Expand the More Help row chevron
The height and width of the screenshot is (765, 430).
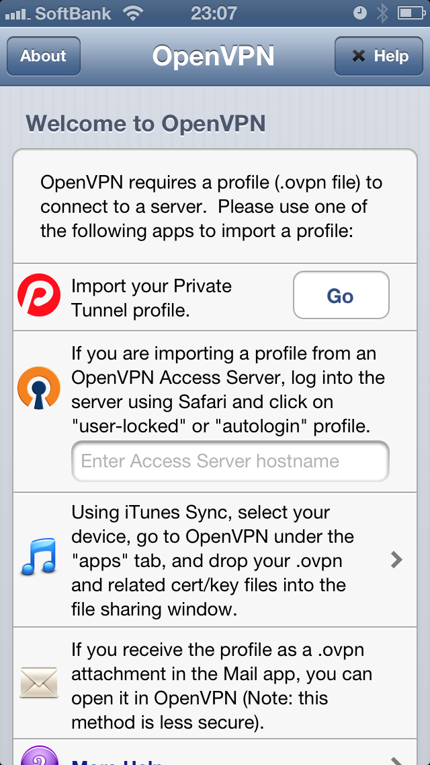click(x=397, y=760)
